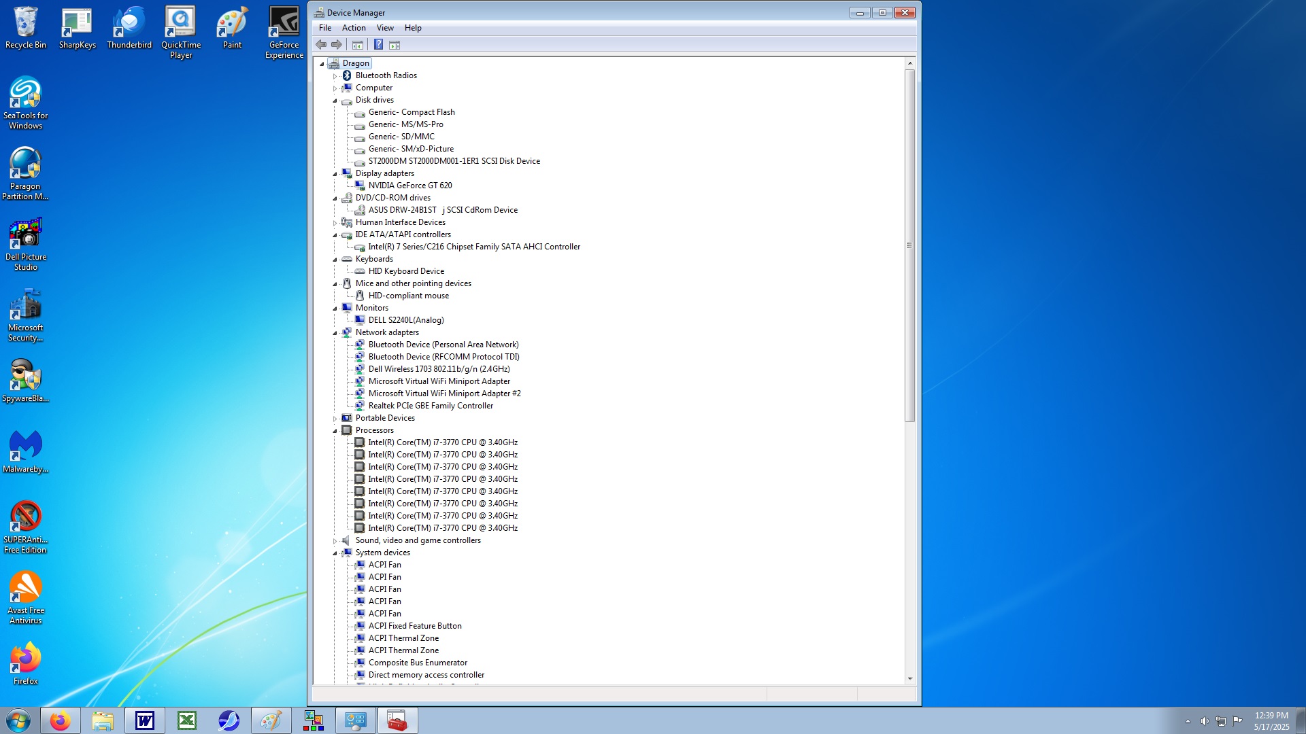Open SUPERAntiSpyware Free Edition shortcut
Viewport: 1306px width, 734px height.
(x=26, y=527)
